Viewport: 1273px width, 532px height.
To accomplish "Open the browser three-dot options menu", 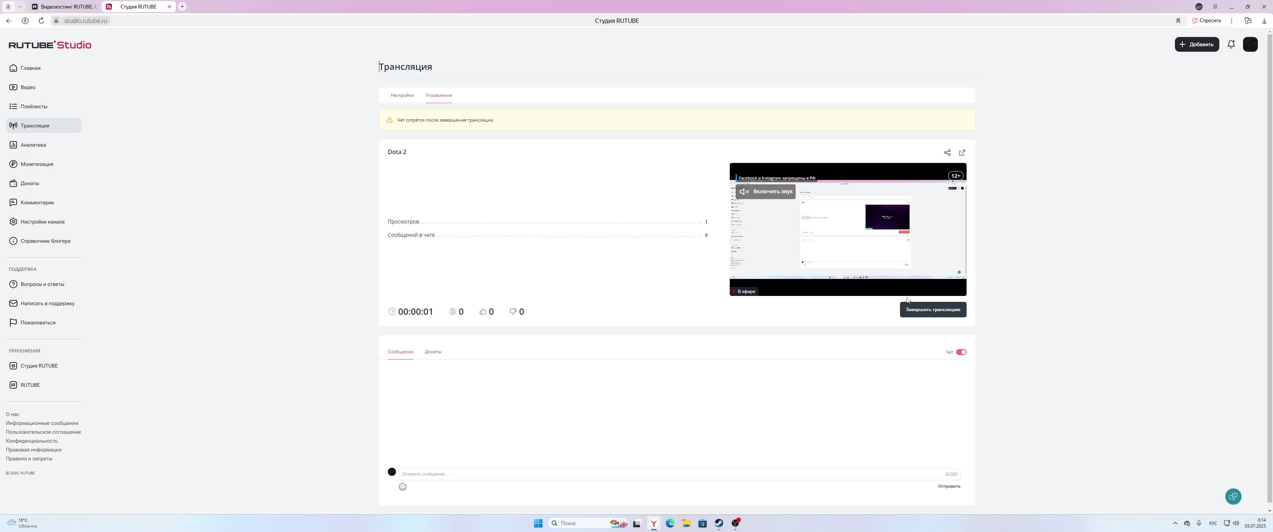I will pos(1232,21).
